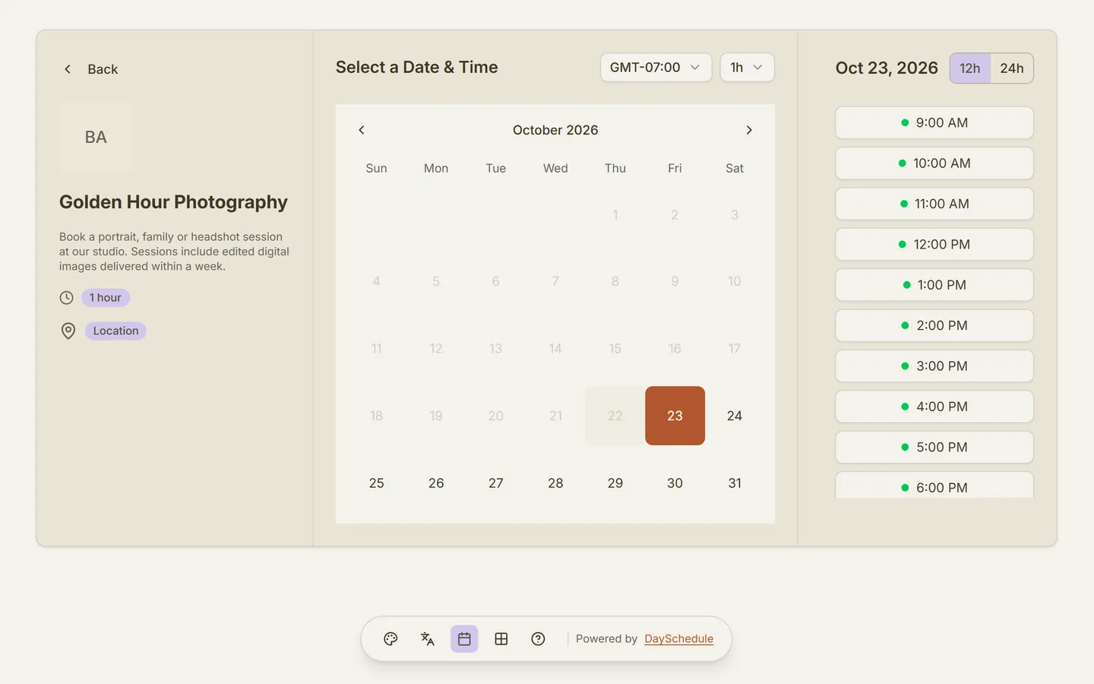
Task: Open the 1h duration dropdown
Action: [747, 68]
